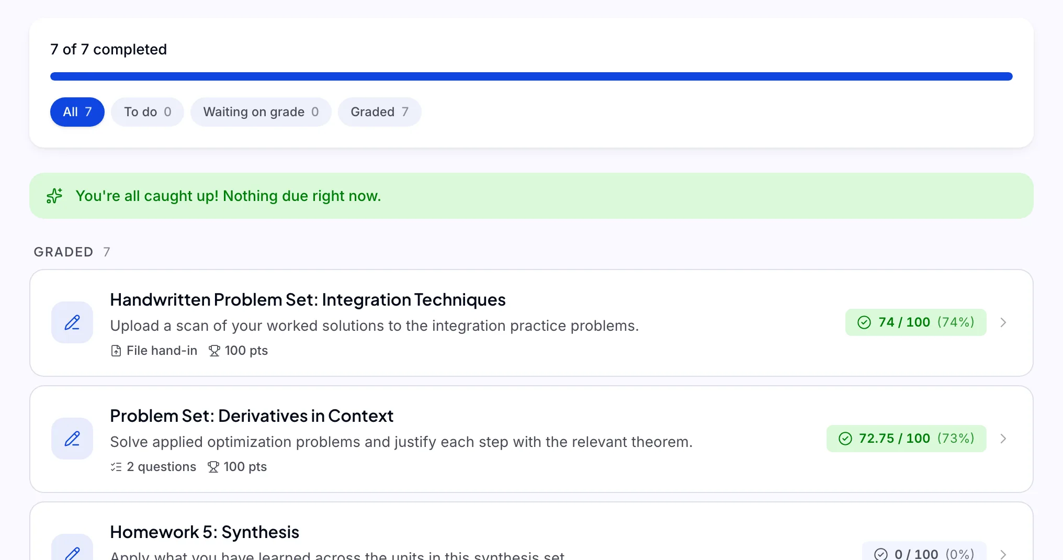Open Handwritten Problem Set: Integration Techniques title
This screenshot has height=560, width=1063.
click(308, 300)
